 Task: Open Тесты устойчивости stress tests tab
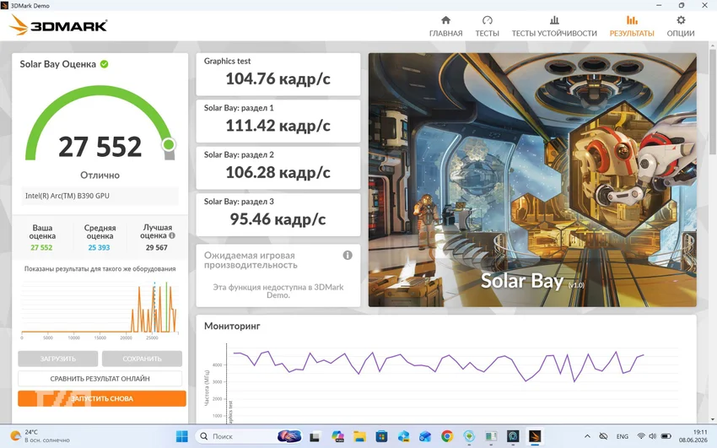[554, 26]
